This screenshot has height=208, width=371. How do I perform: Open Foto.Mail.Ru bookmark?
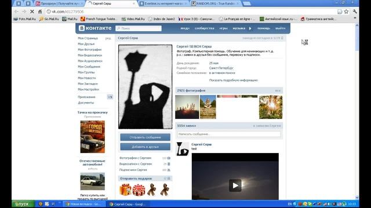[25, 19]
